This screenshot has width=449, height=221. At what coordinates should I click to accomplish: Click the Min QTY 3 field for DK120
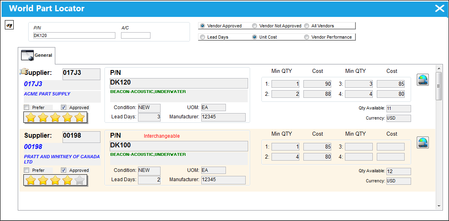pos(359,84)
